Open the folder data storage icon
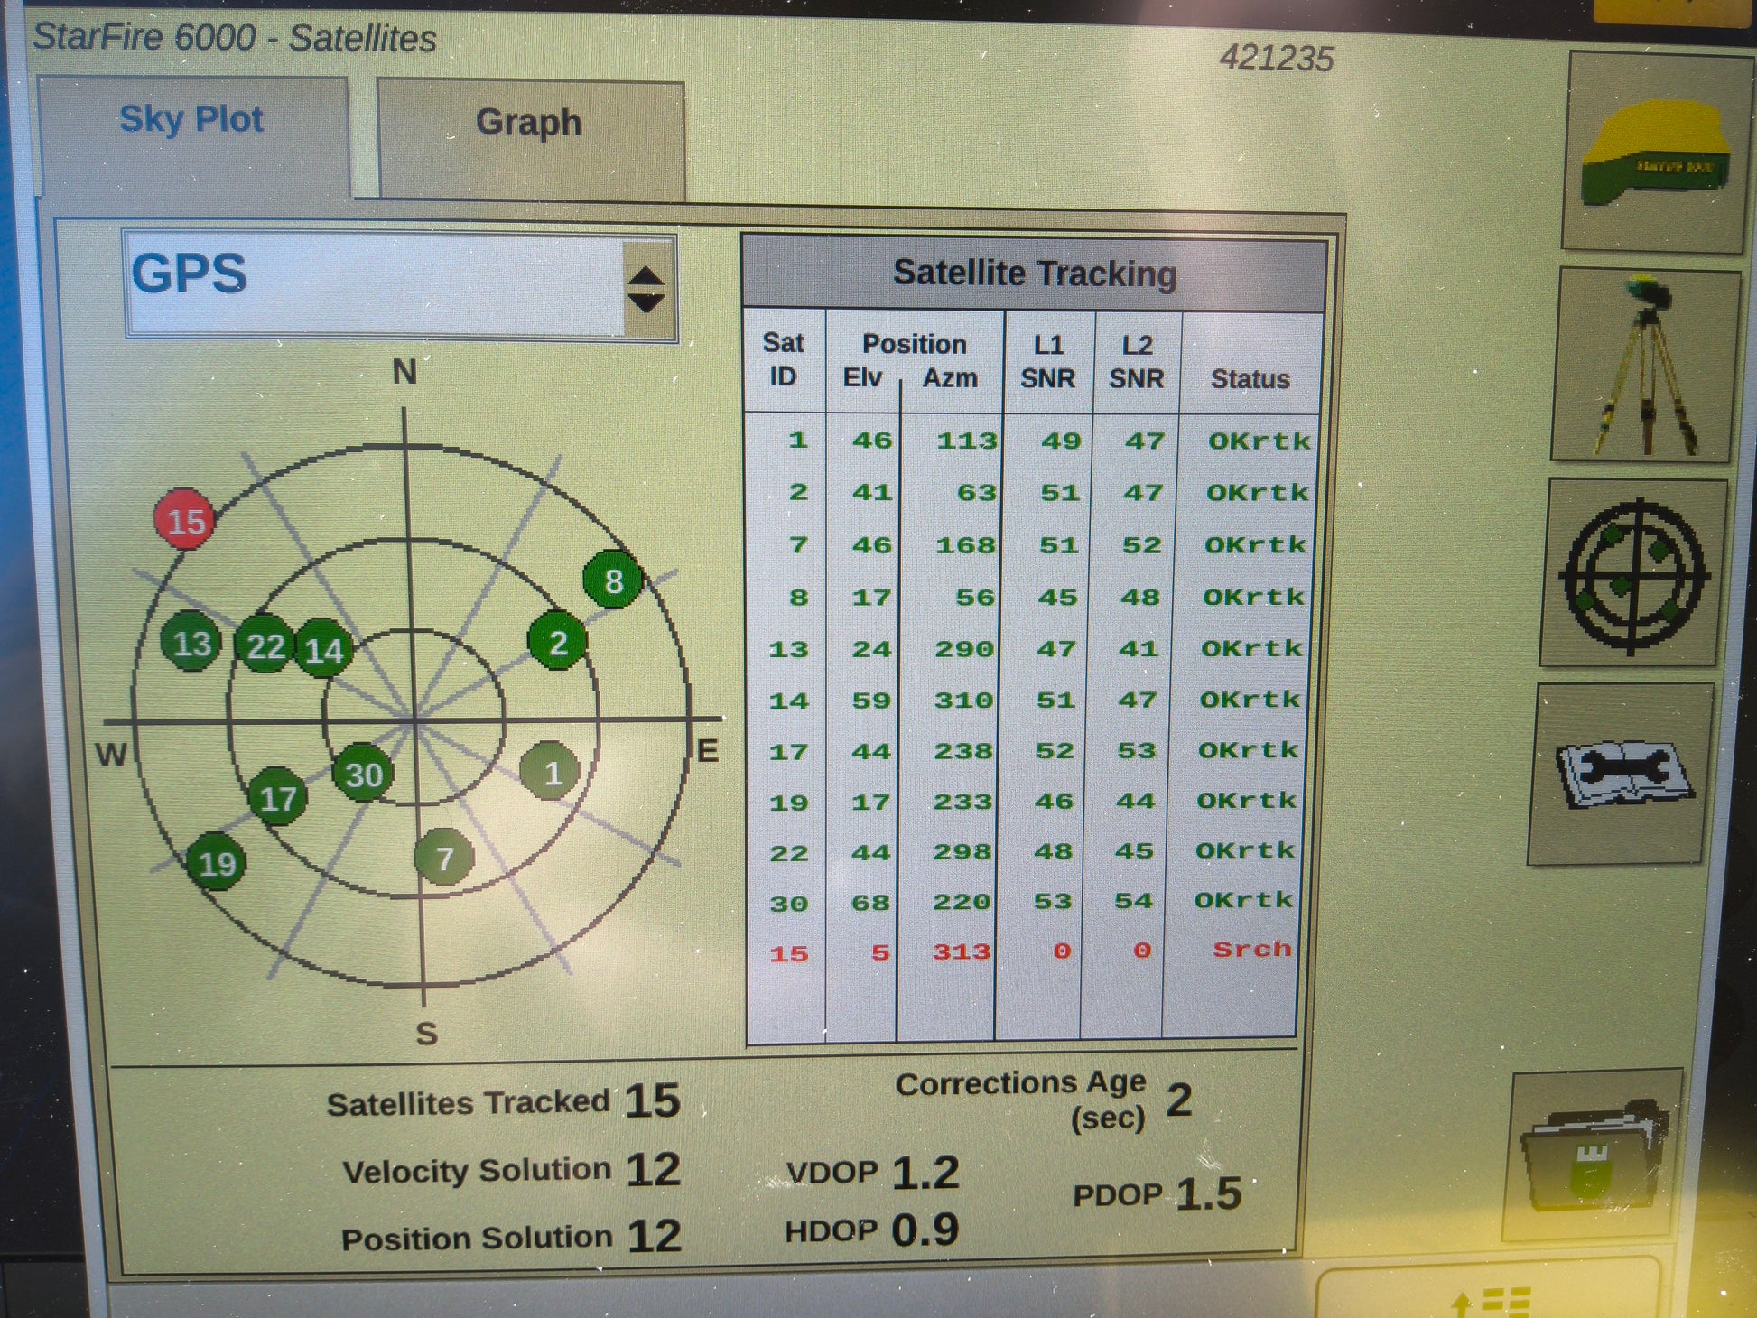Viewport: 1757px width, 1318px height. [1594, 1156]
